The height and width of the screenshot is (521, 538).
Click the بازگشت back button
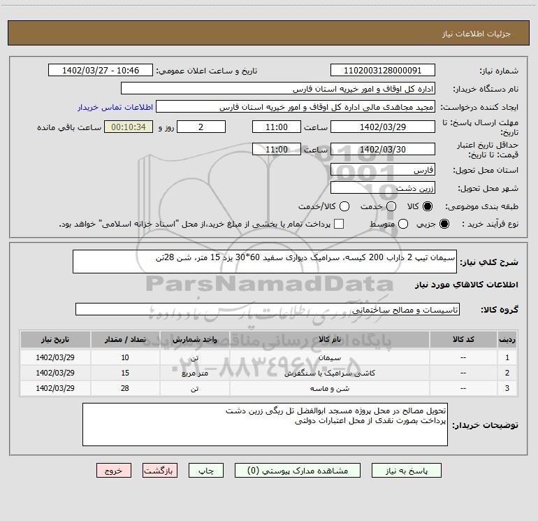pyautogui.click(x=160, y=471)
